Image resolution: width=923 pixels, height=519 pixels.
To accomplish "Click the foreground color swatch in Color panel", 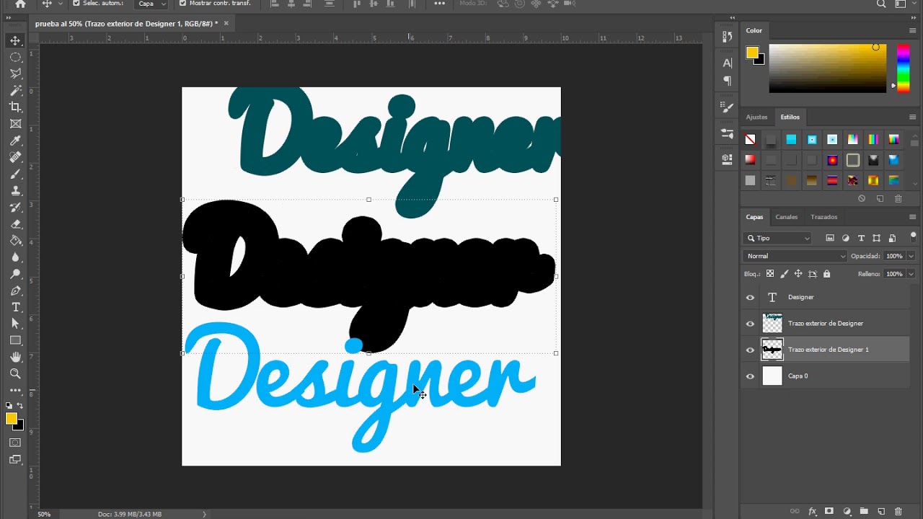I will (x=752, y=53).
